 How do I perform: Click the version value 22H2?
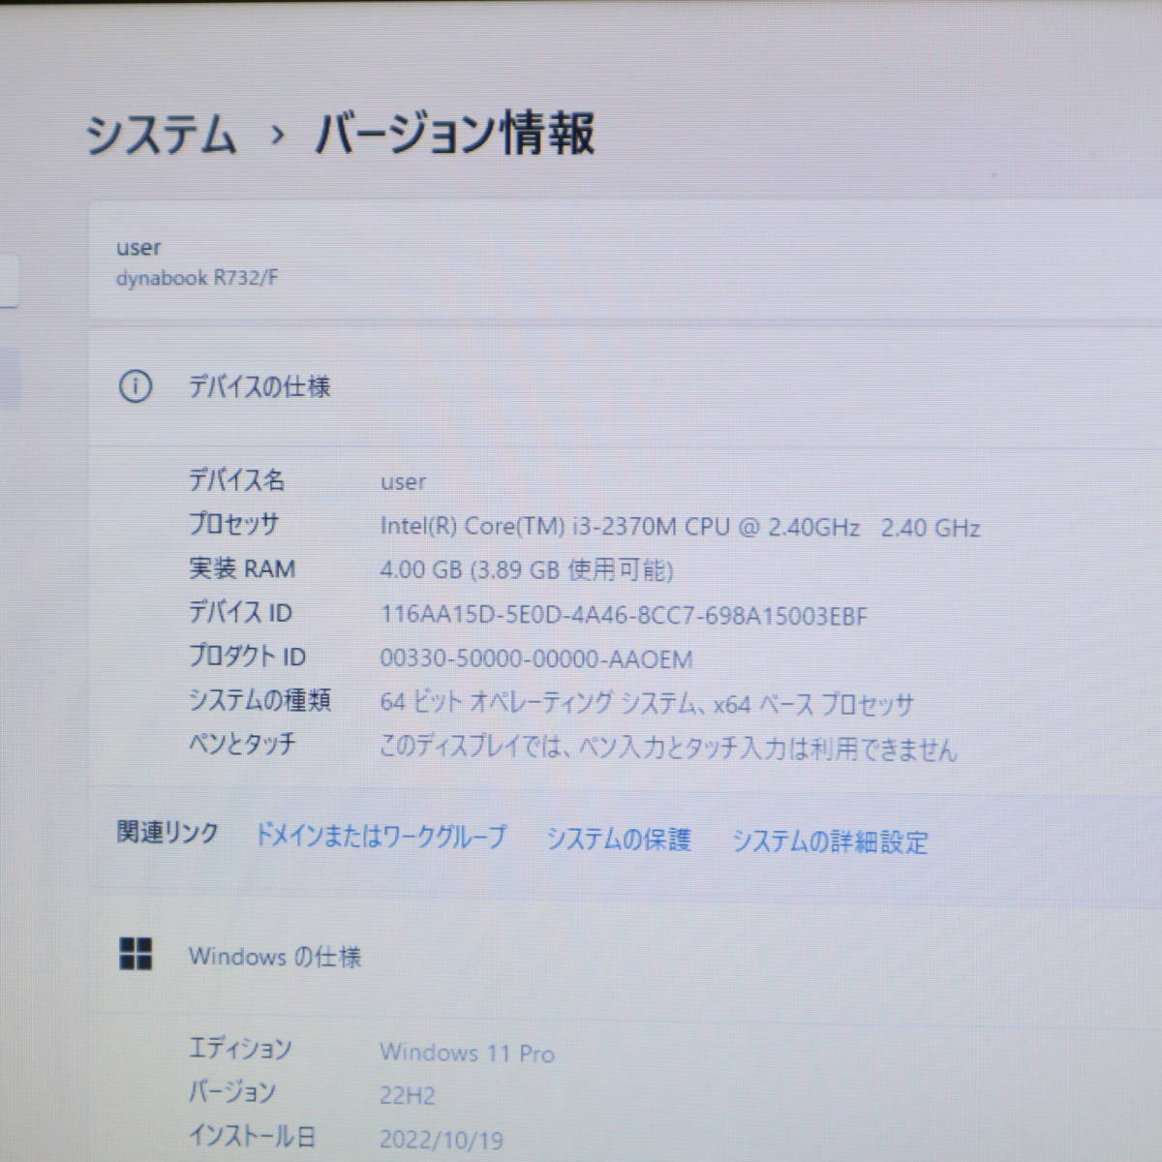pyautogui.click(x=408, y=1096)
